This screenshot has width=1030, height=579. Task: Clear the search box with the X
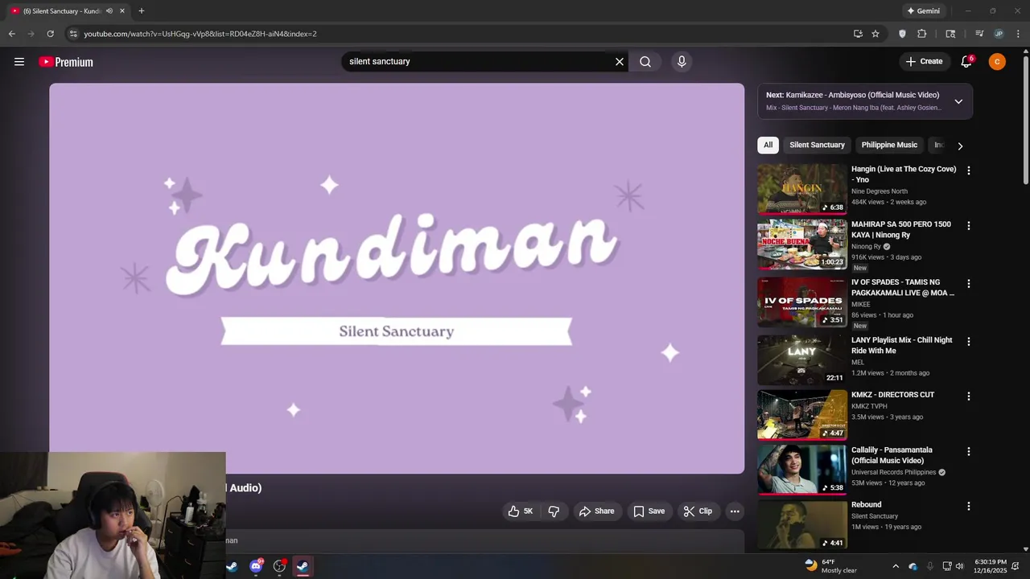tap(620, 62)
